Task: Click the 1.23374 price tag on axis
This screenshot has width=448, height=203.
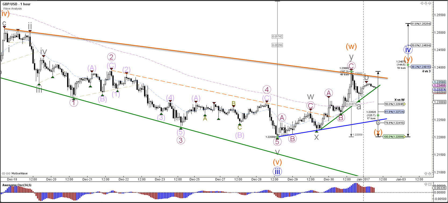Action: point(440,89)
